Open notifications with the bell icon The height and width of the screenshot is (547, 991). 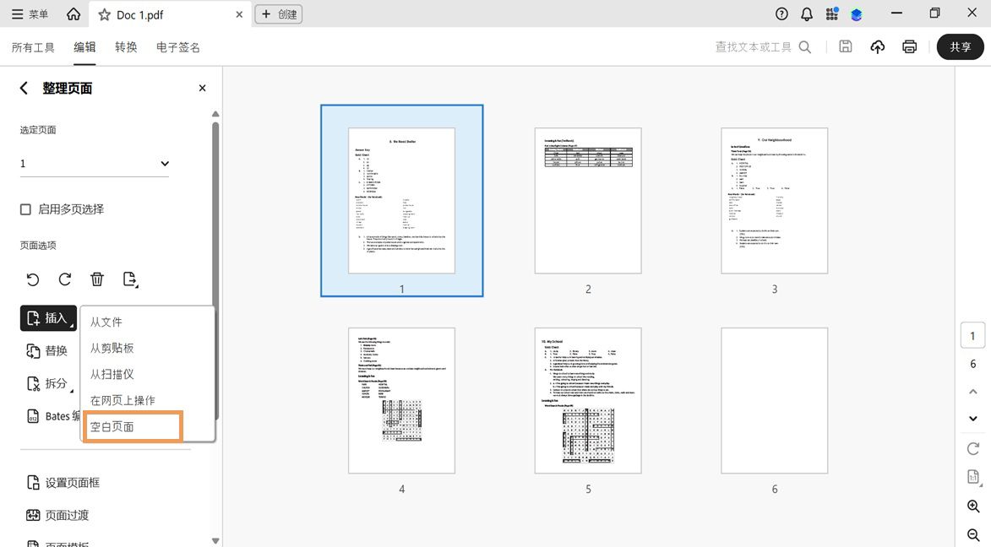click(805, 14)
